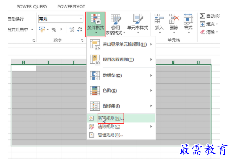Choose 新建规则(N)... from the menu
The height and width of the screenshot is (163, 231).
[x=121, y=118]
